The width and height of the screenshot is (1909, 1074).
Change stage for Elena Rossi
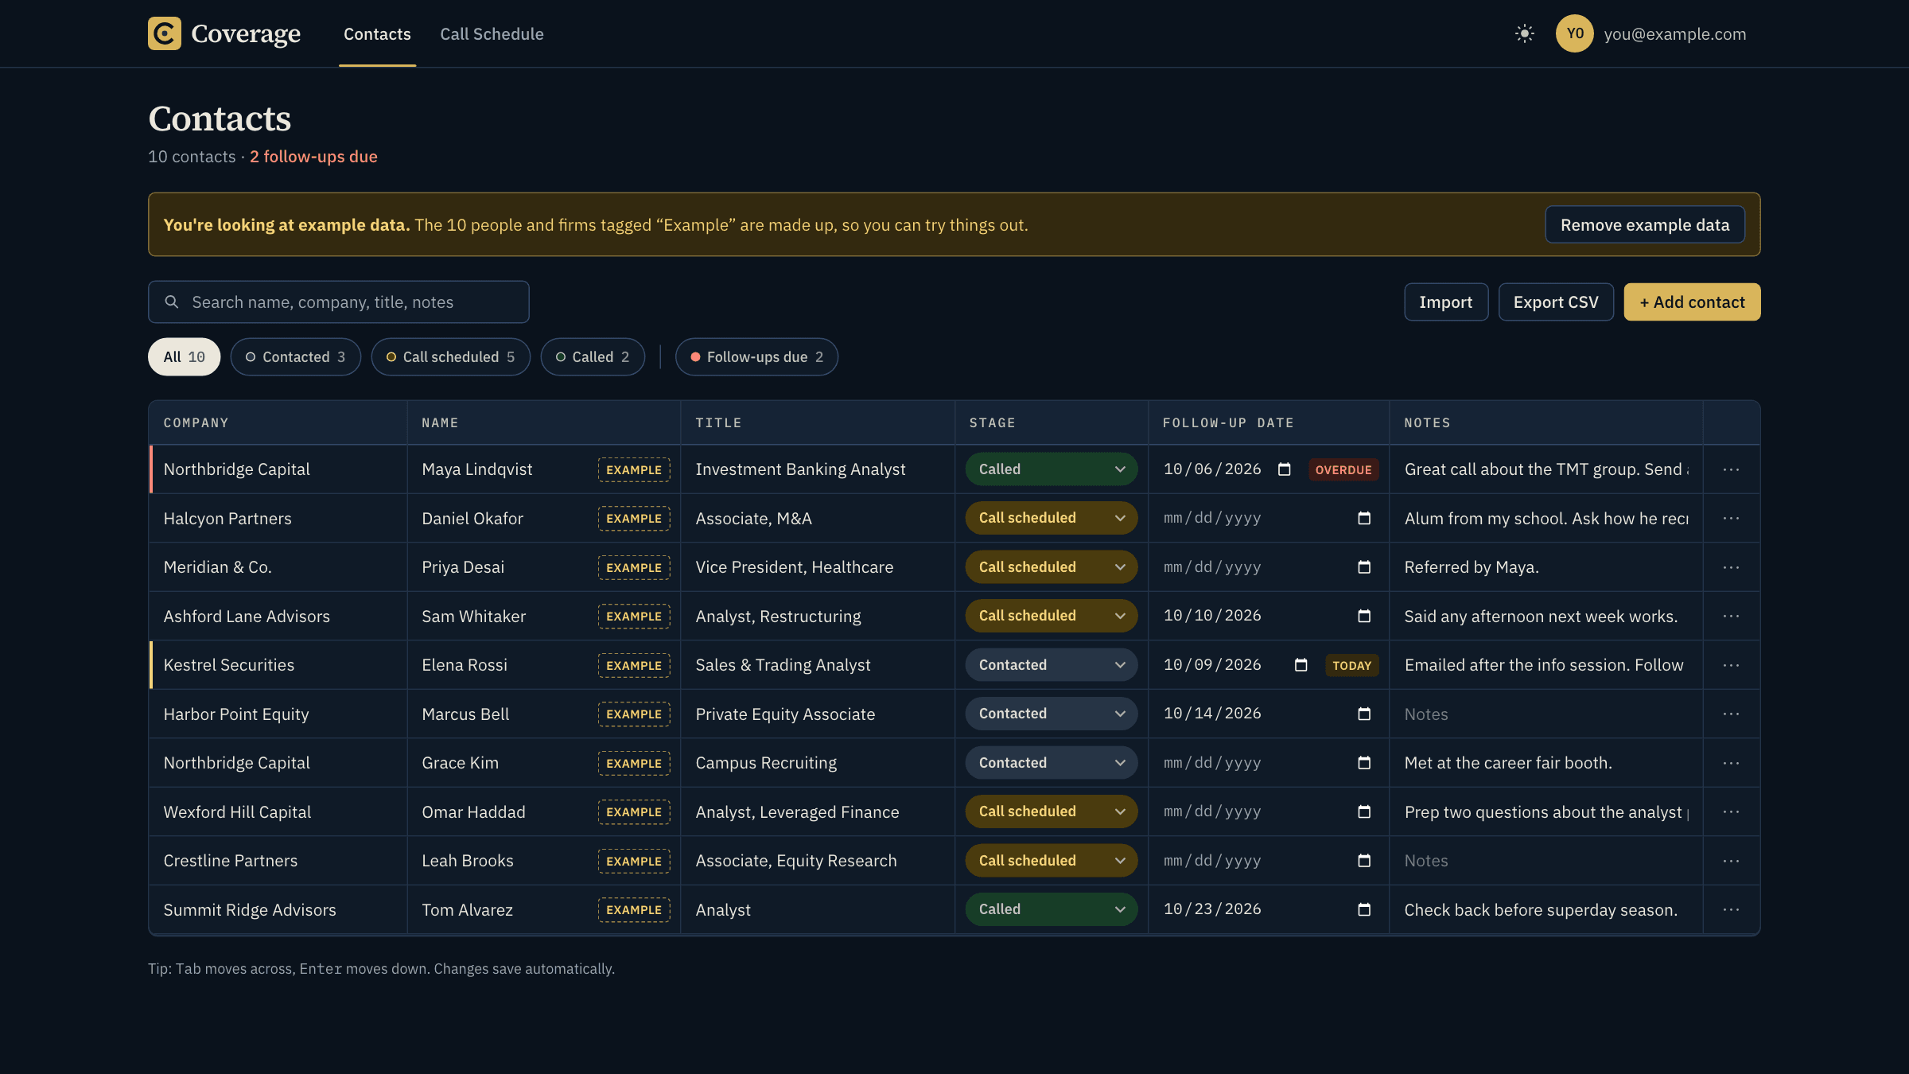pos(1052,665)
